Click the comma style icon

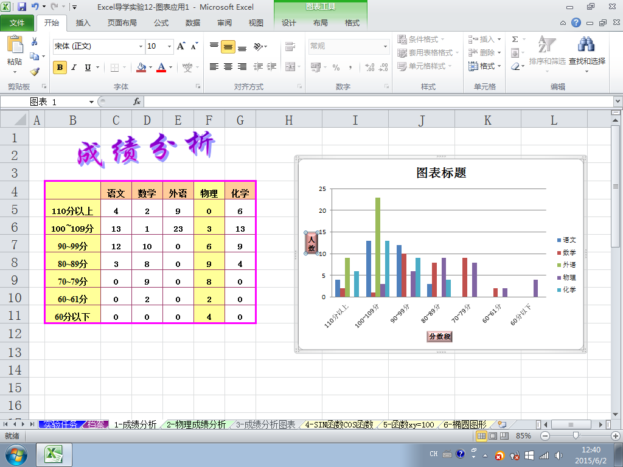click(350, 67)
